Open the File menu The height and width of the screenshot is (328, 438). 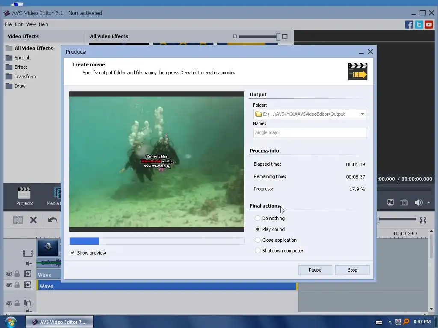coord(8,24)
